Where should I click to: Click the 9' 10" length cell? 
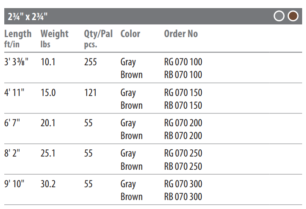click(x=14, y=184)
